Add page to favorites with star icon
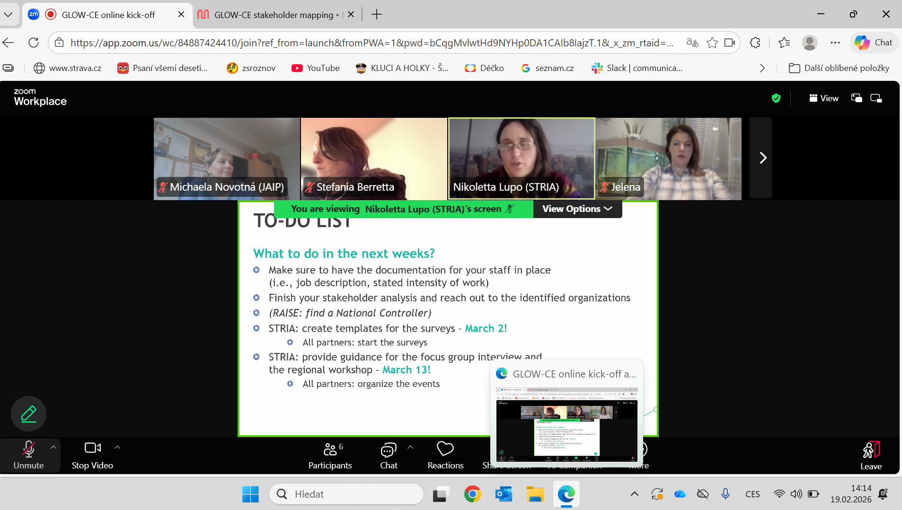Screen dimensions: 902x510 pyautogui.click(x=712, y=43)
